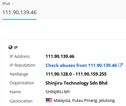
Task: Click the NetRange value 111.90.128.0 - 111.90.159.255
Action: (x=76, y=74)
